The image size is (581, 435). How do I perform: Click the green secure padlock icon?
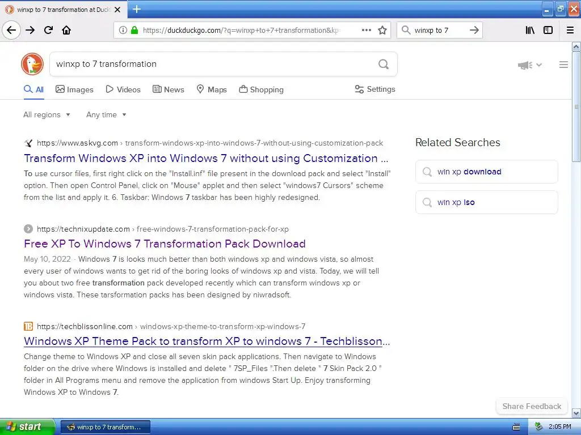coord(134,30)
